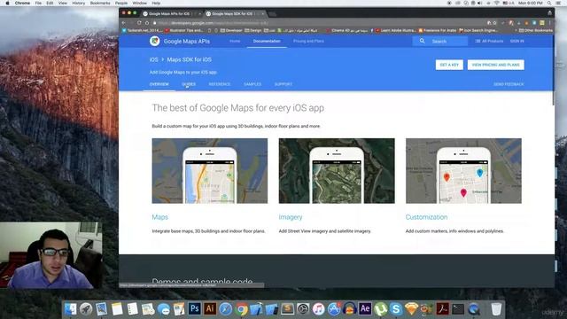Open the Customization heading link
The image size is (567, 319).
pos(426,217)
